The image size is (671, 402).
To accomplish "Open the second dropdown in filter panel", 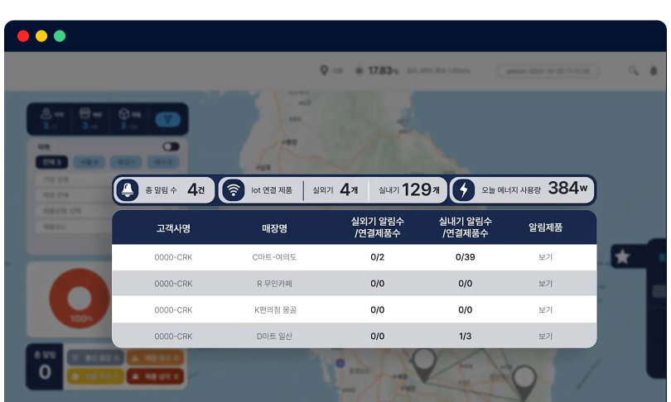I will [x=73, y=195].
